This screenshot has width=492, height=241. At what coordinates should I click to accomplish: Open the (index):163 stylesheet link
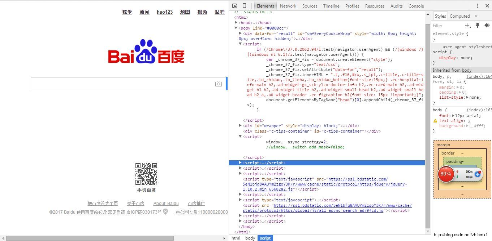click(x=479, y=110)
